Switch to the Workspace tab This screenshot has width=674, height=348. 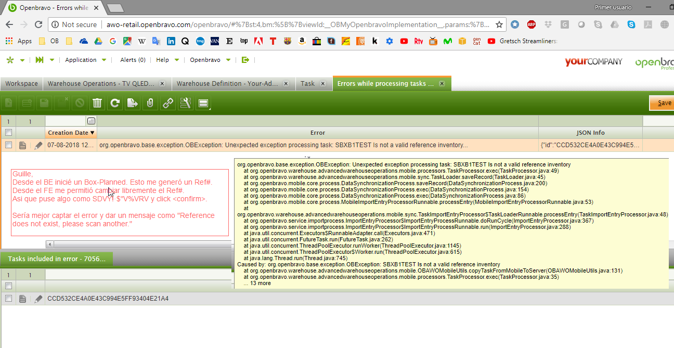pos(21,83)
